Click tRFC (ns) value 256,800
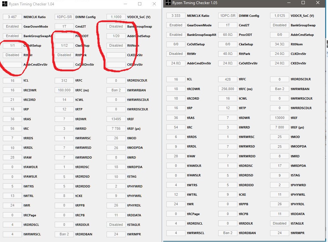The height and width of the screenshot is (242, 328). tap(228, 89)
